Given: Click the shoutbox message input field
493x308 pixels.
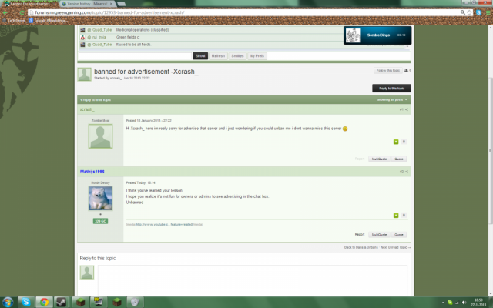Looking at the screenshot, I should coord(135,56).
